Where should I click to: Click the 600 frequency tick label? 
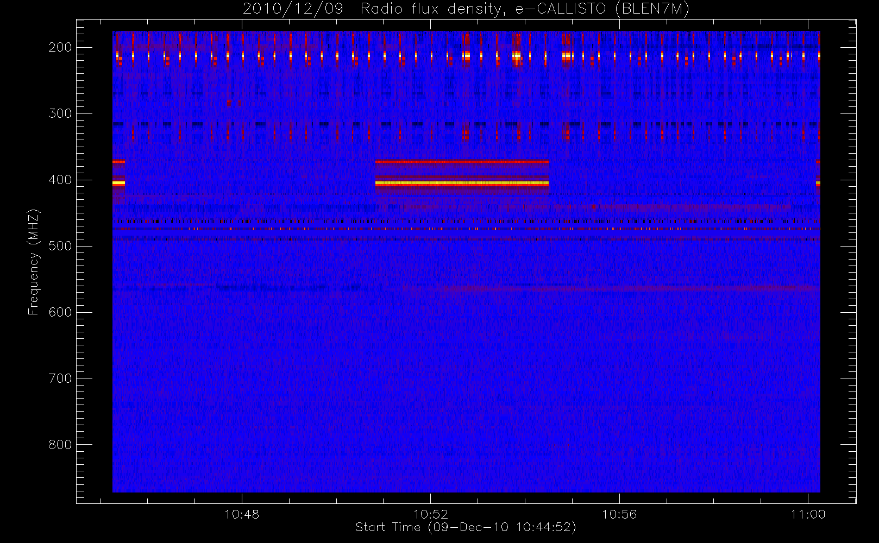(60, 312)
